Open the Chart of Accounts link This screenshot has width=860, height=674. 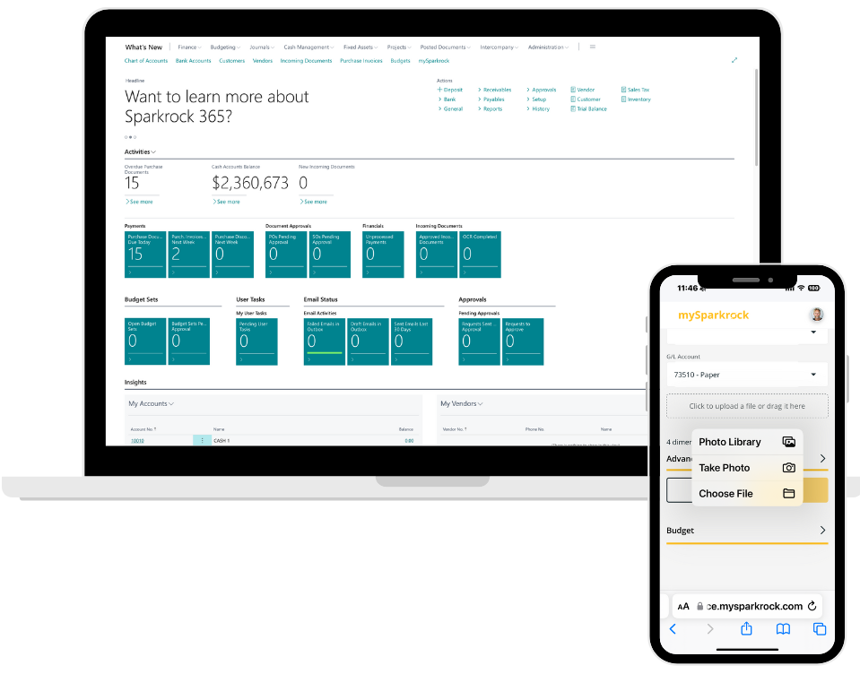pos(146,61)
